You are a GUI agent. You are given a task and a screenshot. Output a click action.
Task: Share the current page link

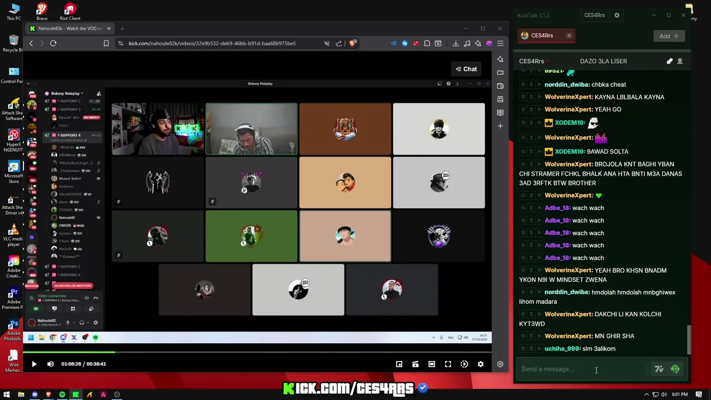(339, 43)
